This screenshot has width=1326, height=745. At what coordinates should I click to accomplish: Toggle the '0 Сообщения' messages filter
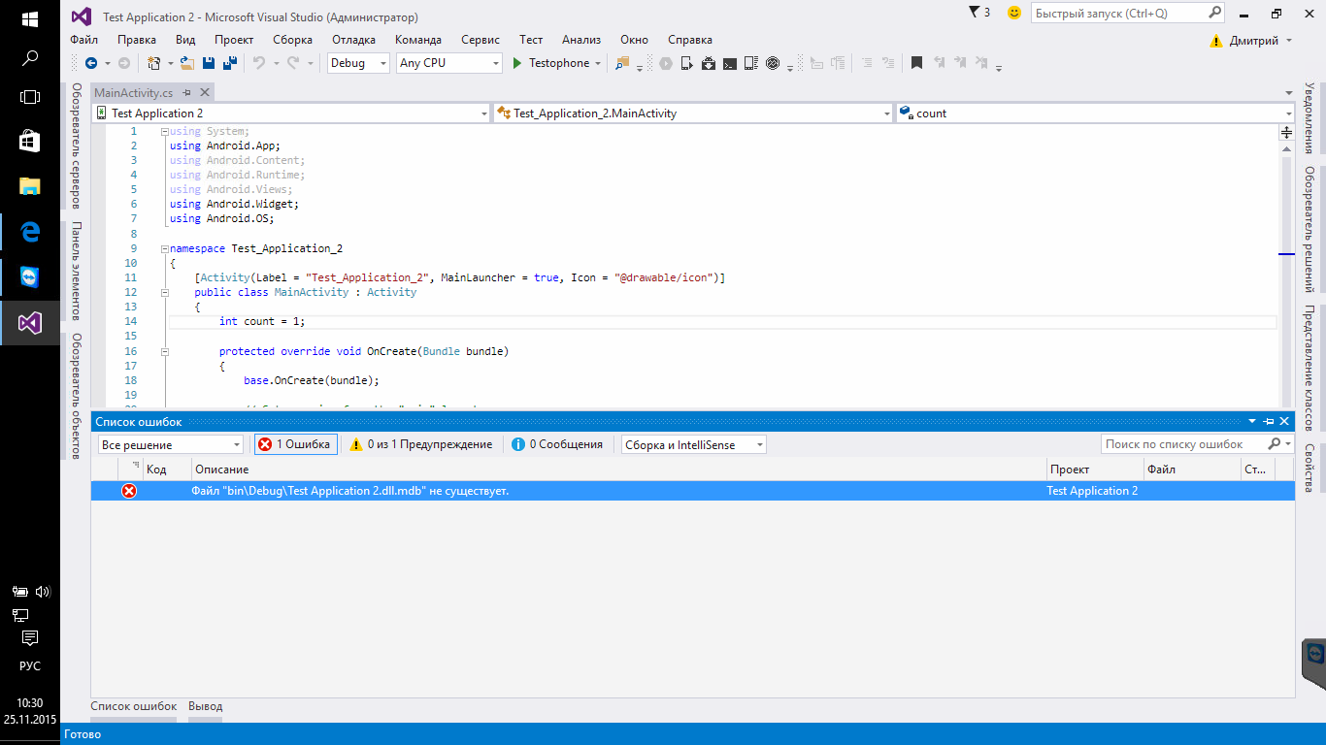[556, 444]
